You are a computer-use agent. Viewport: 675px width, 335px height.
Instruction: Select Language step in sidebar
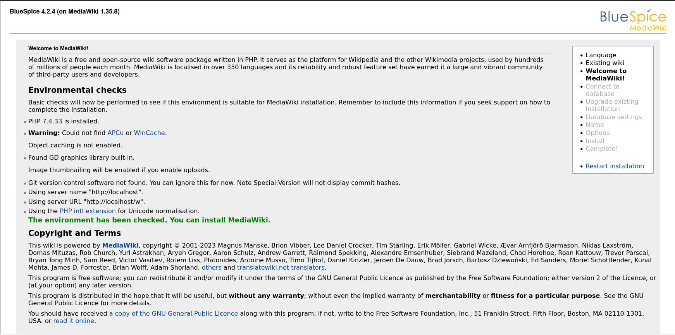(601, 55)
